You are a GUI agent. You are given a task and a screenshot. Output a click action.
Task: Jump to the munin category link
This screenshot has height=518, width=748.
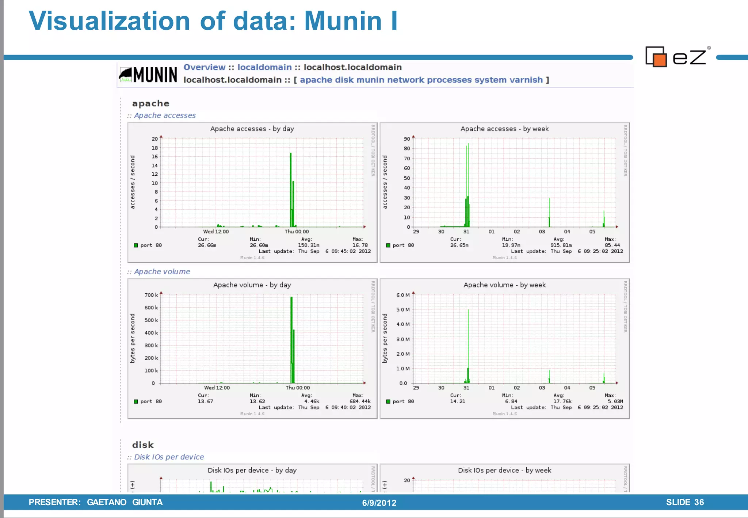pos(370,80)
